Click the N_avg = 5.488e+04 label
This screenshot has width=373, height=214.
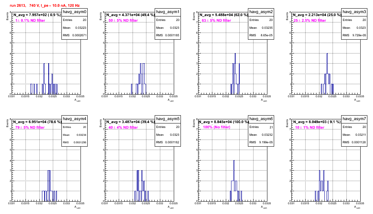224,15
